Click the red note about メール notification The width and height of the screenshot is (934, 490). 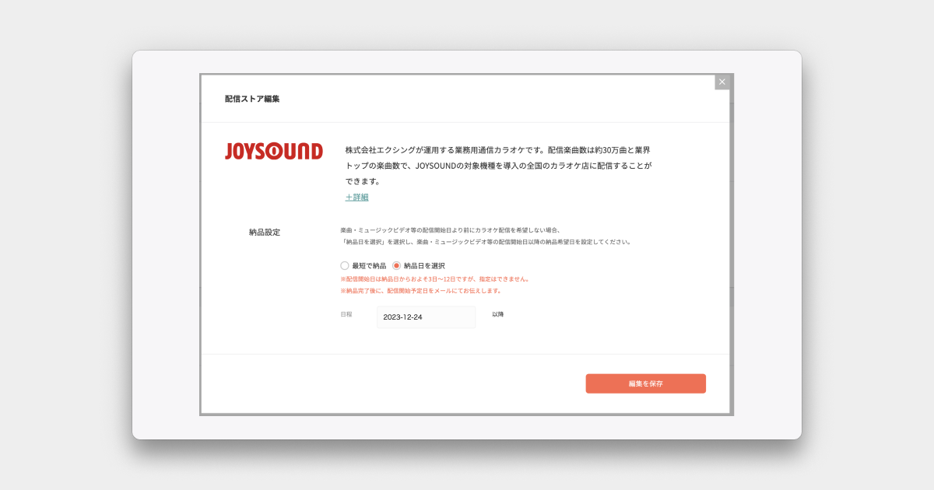[x=420, y=291]
